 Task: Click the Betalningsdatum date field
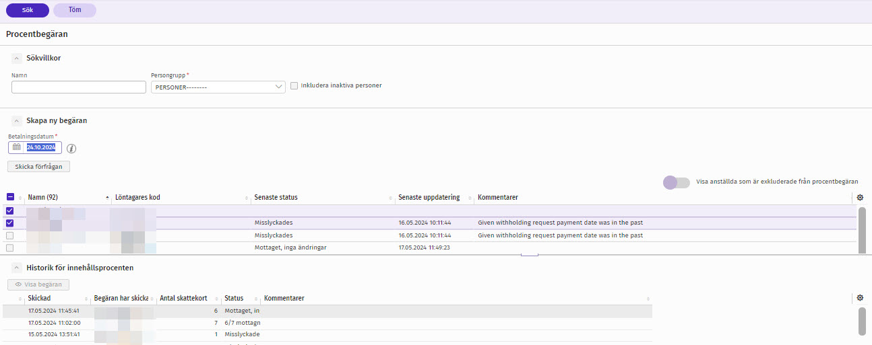(x=43, y=147)
